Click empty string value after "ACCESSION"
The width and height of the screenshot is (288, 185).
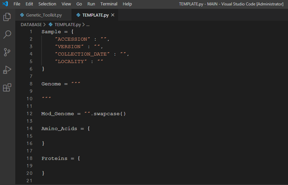tap(103, 39)
